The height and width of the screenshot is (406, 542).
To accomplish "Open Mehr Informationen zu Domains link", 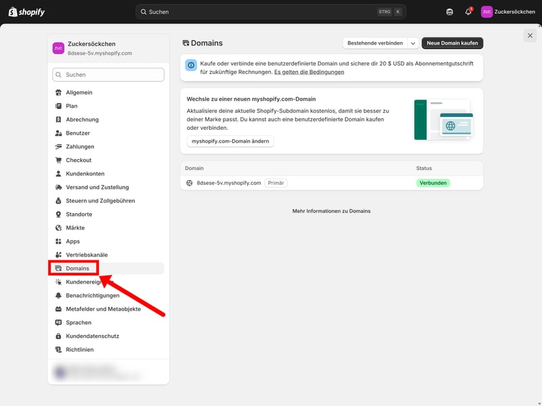I will pyautogui.click(x=331, y=211).
